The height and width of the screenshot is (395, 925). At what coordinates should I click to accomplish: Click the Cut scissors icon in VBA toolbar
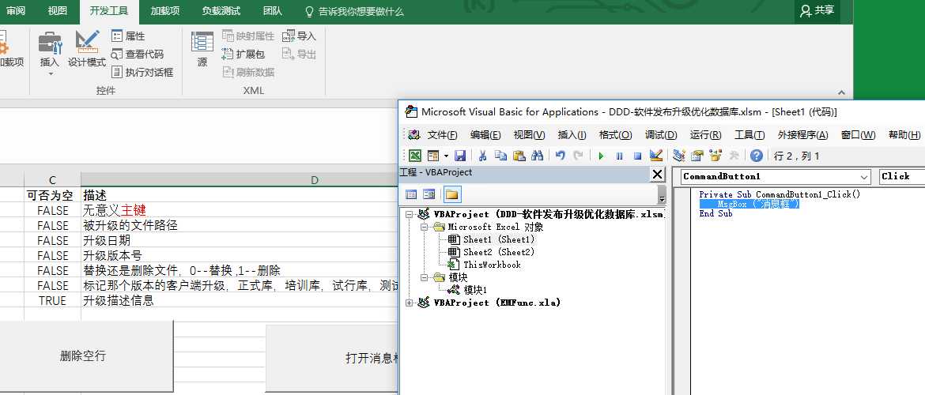482,156
